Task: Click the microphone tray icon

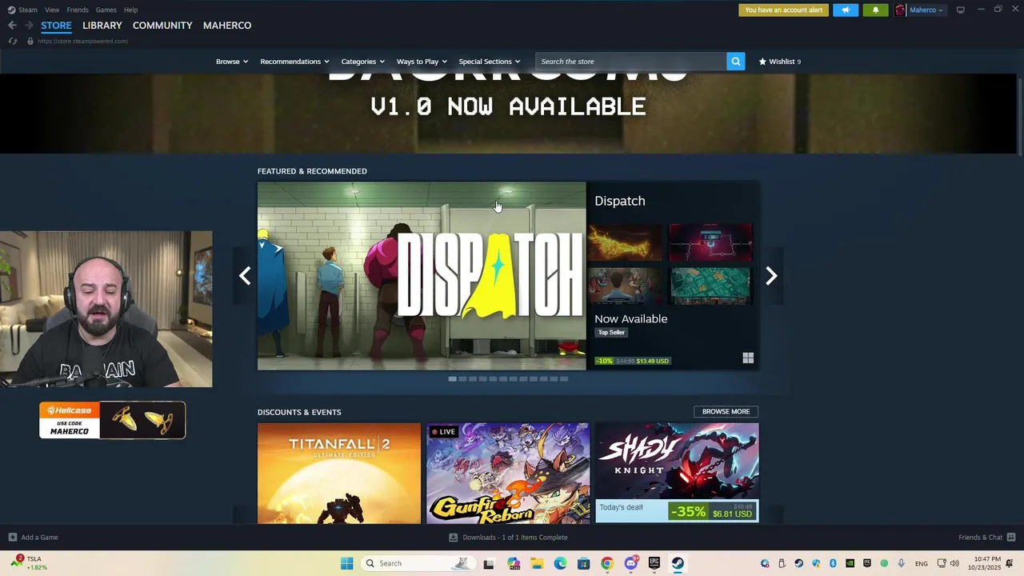Action: (901, 563)
